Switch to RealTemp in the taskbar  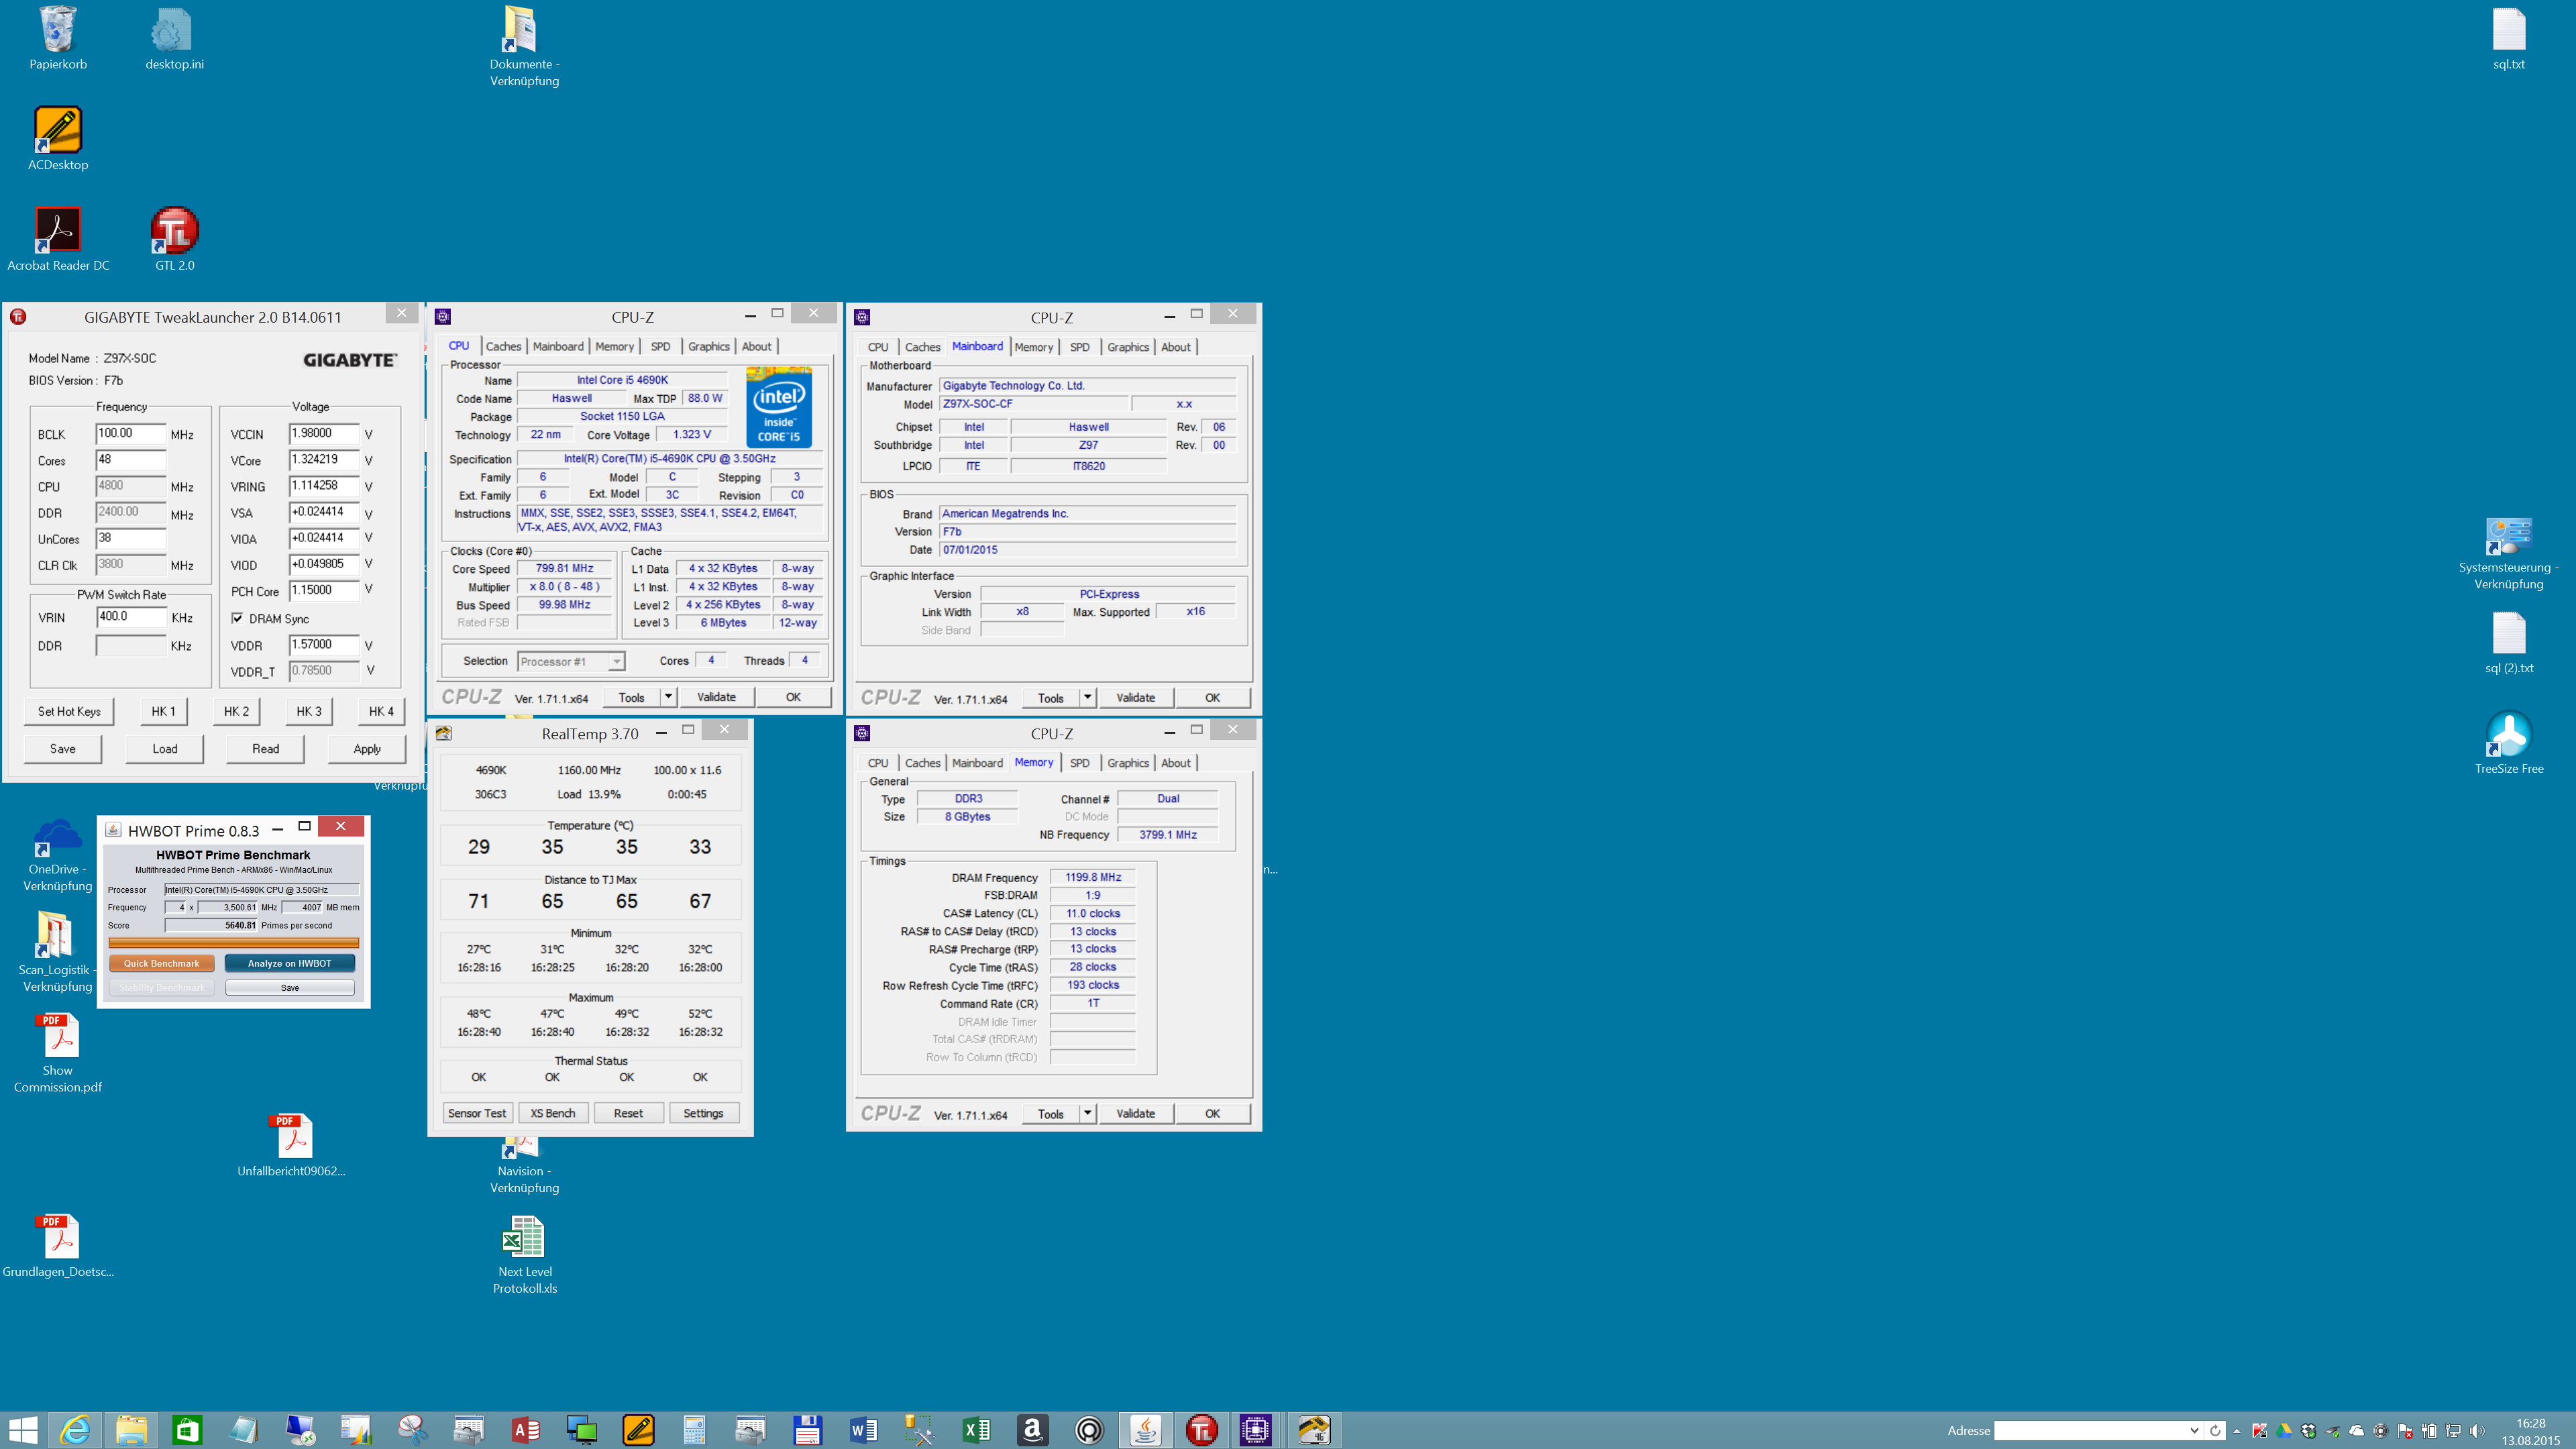coord(1314,1430)
